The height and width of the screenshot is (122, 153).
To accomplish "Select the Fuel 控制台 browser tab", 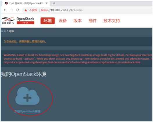I will click(x=26, y=3).
